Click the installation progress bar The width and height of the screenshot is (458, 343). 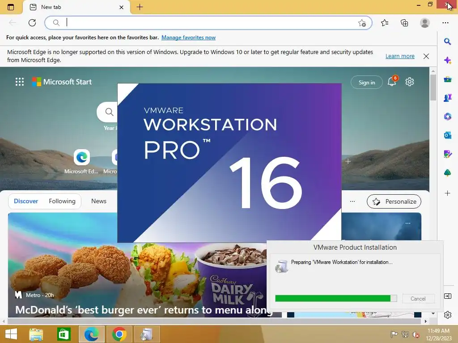pos(336,298)
